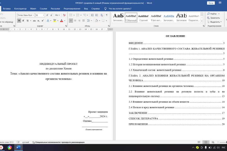Apply the Обычный style
The width and height of the screenshot is (227, 151).
click(131, 18)
